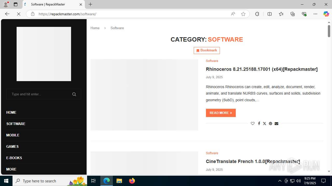
Task: Open the tab actions menu icon
Action: click(16, 4)
